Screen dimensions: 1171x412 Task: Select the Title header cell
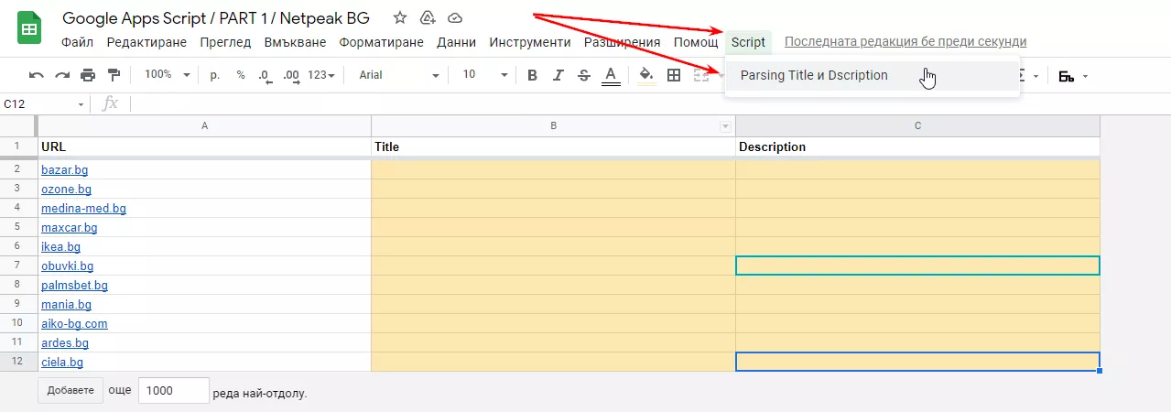553,146
